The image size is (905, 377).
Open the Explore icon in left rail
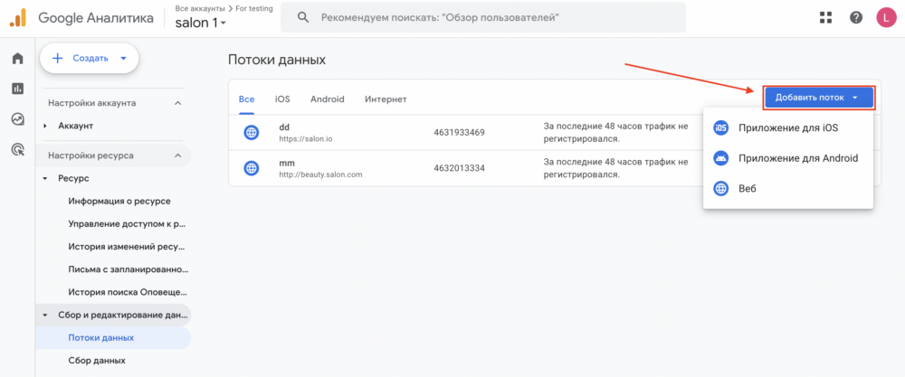tap(17, 118)
